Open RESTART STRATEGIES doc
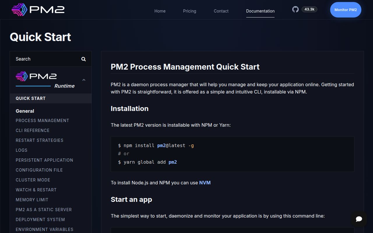This screenshot has height=233, width=373. tap(39, 140)
